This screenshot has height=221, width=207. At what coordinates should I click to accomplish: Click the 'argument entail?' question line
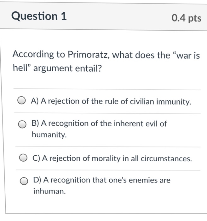click(x=67, y=68)
